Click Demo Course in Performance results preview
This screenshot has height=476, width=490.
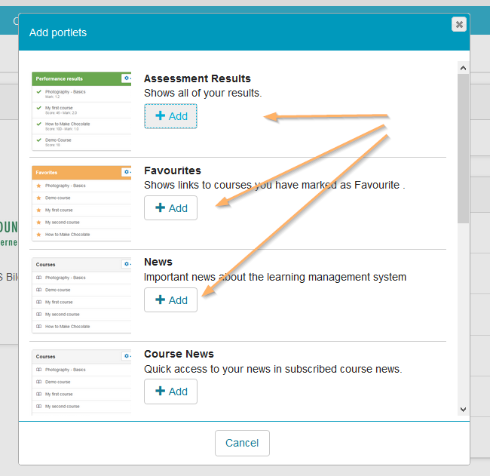[59, 140]
